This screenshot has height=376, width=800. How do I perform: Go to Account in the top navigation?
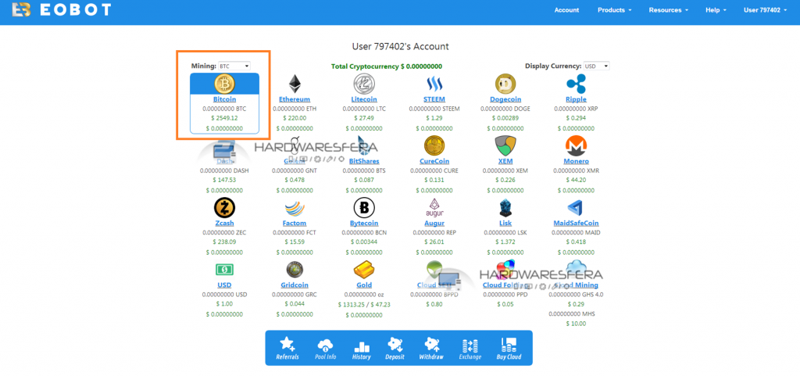point(566,9)
